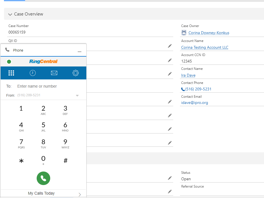This screenshot has height=198, width=264.
Task: Dial digit 3 DEF on keypad
Action: tap(65, 110)
